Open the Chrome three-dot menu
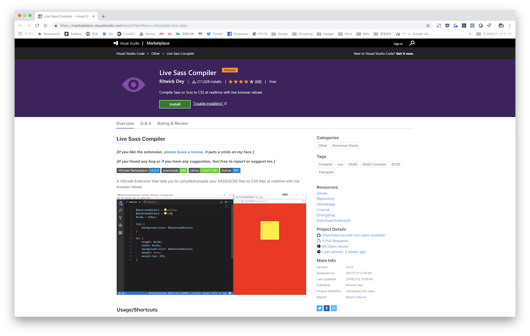The width and height of the screenshot is (530, 336). pyautogui.click(x=510, y=26)
